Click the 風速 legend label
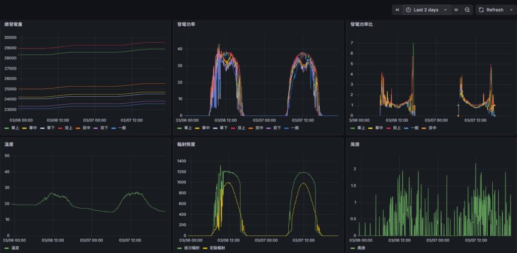 (x=364, y=248)
